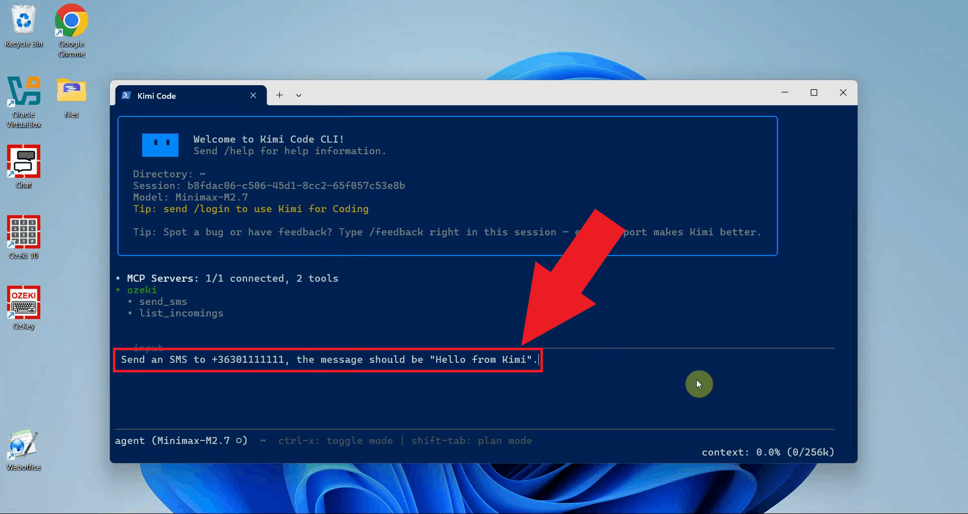The height and width of the screenshot is (514, 968).
Task: Click the '/login to use Kimi for Coding' tip
Action: click(x=251, y=209)
